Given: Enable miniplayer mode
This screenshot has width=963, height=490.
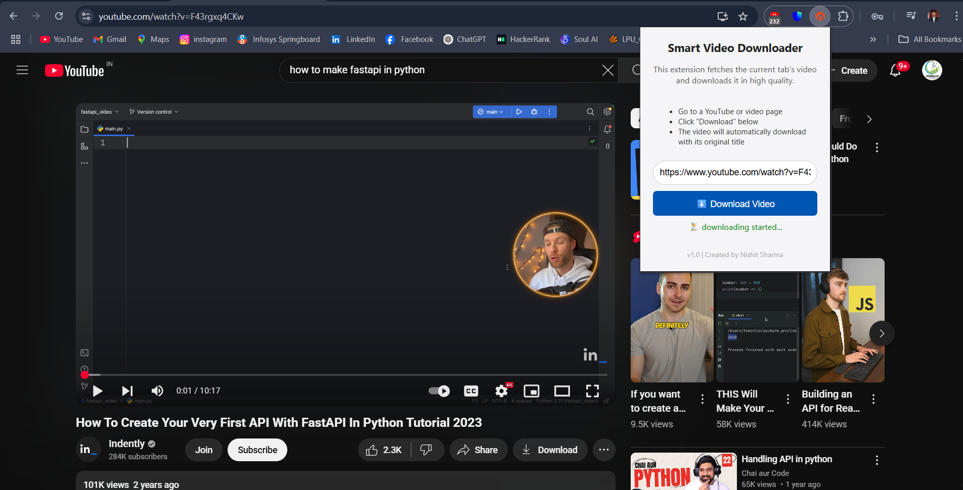Looking at the screenshot, I should point(531,391).
